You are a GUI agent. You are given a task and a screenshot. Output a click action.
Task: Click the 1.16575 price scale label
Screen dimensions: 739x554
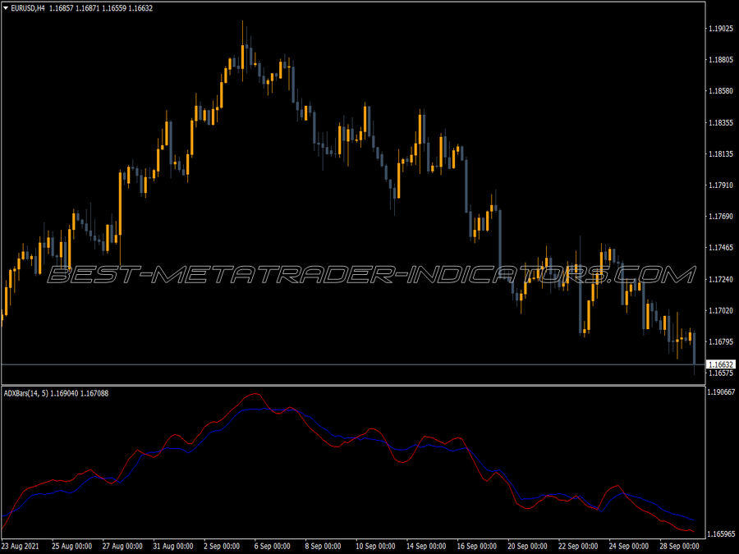pyautogui.click(x=721, y=373)
